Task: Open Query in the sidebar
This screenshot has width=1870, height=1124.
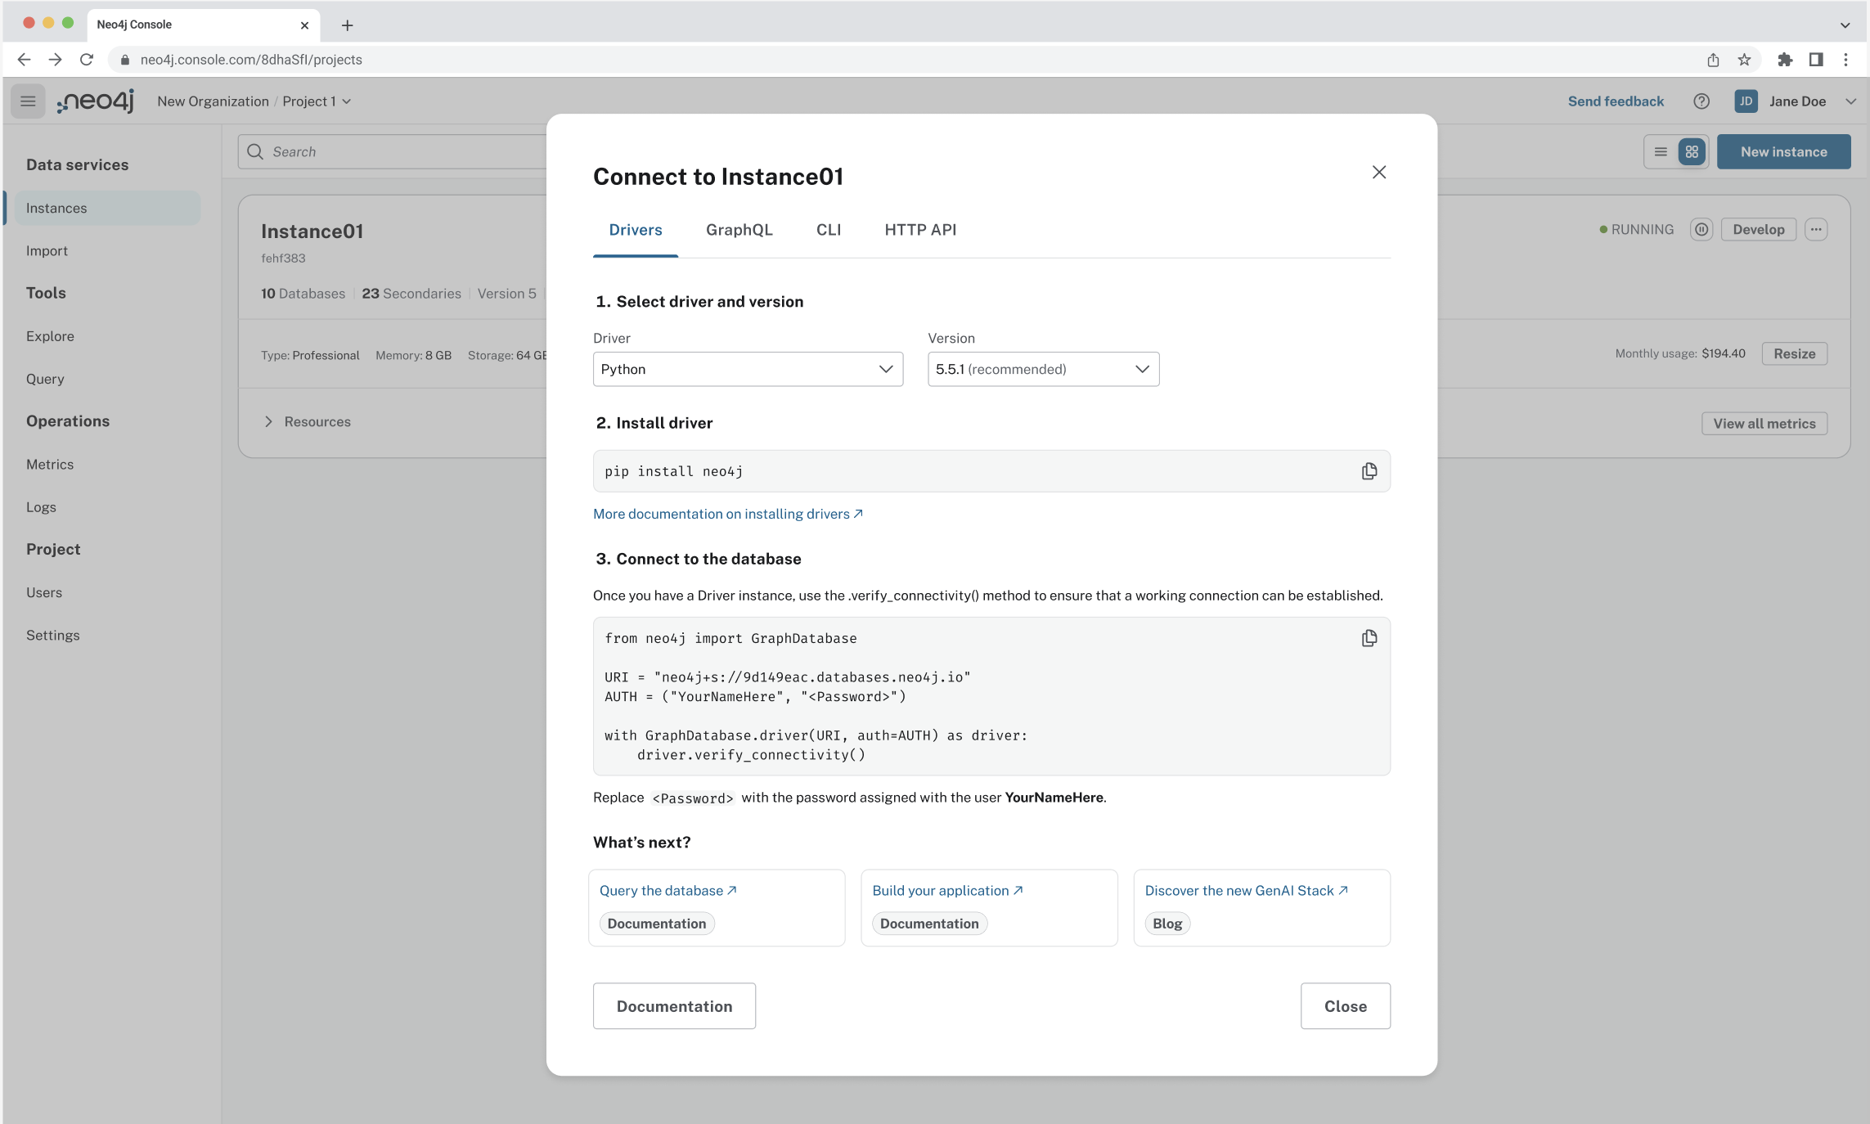Action: (45, 379)
